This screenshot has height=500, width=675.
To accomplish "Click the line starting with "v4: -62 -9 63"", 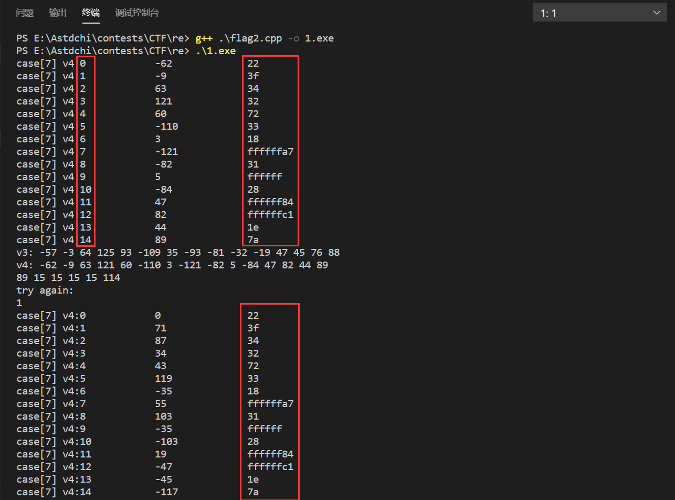I will click(172, 265).
